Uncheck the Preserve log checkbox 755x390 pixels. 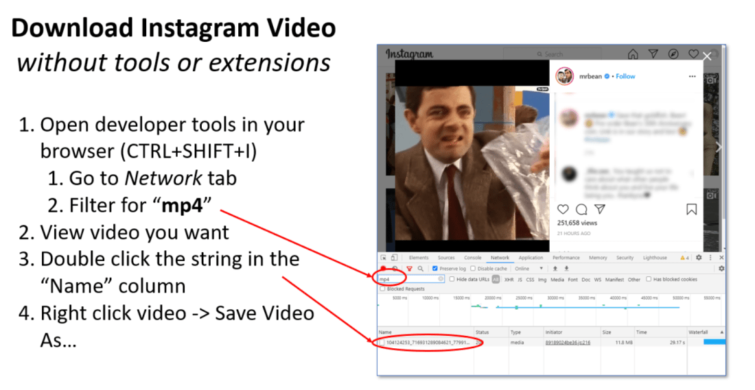434,268
